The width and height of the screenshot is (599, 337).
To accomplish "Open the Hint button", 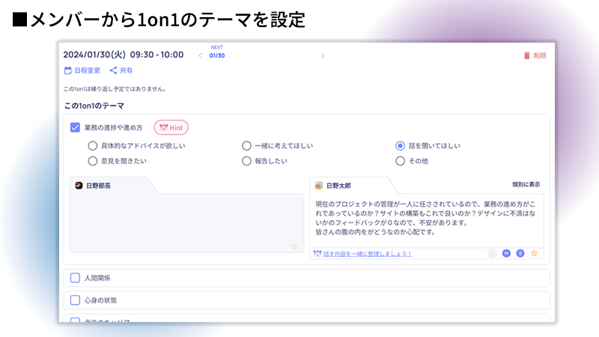I will (x=171, y=127).
